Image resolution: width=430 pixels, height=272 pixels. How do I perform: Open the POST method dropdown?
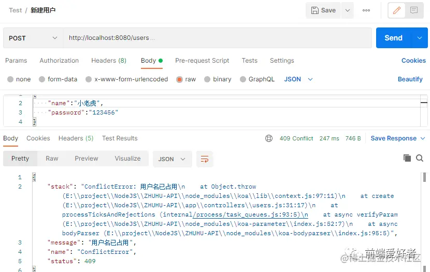[33, 38]
